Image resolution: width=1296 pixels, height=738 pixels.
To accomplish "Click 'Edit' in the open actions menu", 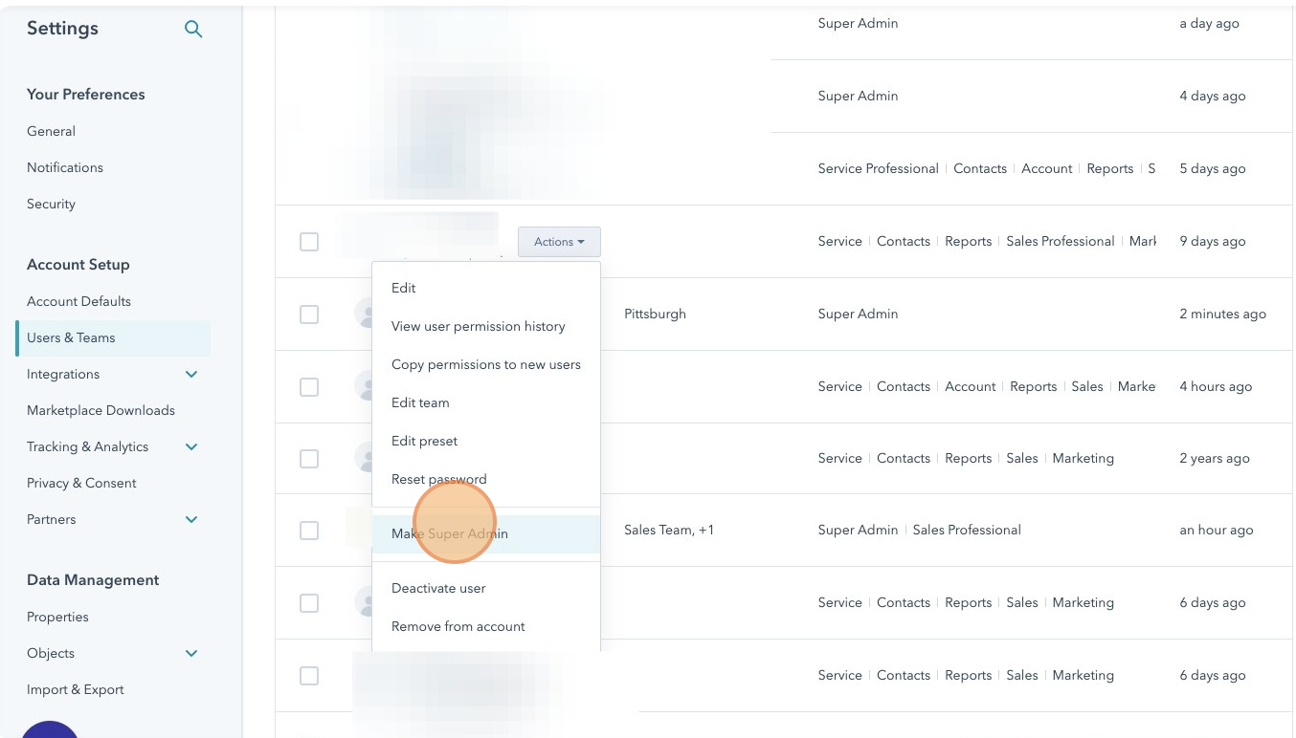I will (x=403, y=288).
